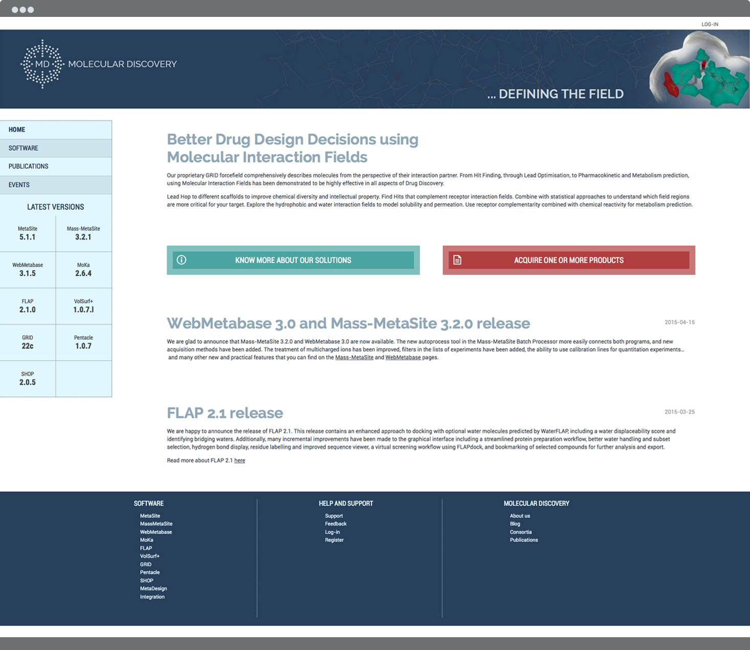Open Integration in footer software list
The image size is (750, 650).
click(x=152, y=597)
